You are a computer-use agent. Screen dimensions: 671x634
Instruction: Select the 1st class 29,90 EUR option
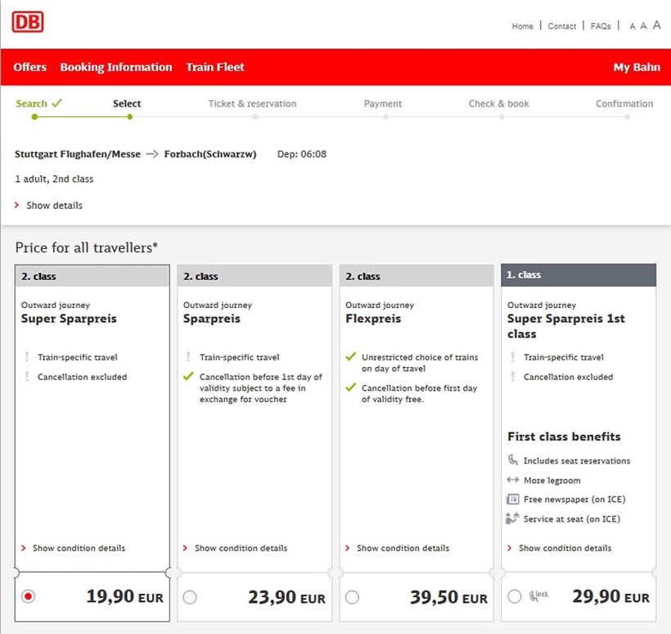[514, 597]
